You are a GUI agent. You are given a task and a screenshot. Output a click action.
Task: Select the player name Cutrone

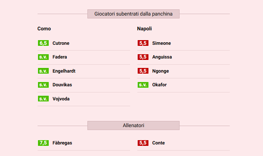[x=61, y=43]
